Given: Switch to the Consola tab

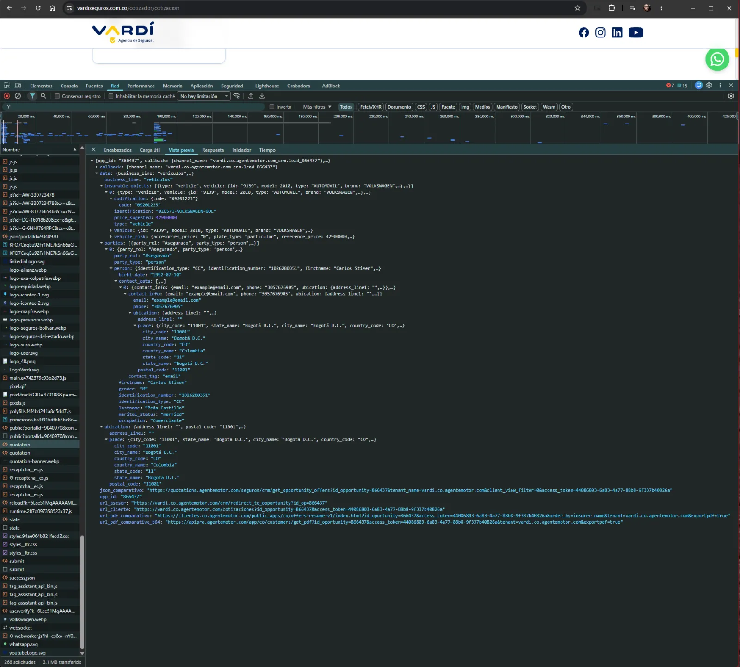Looking at the screenshot, I should pyautogui.click(x=69, y=86).
